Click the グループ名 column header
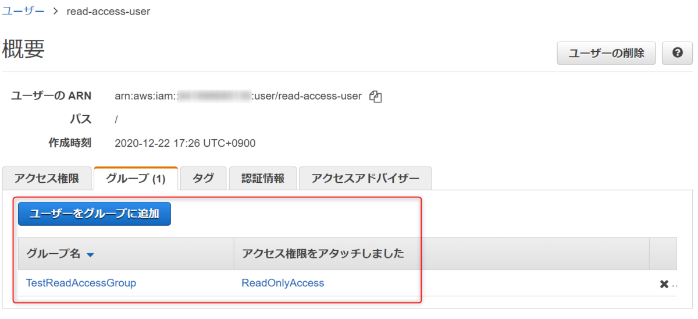Viewport: 698px width, 319px height. 126,254
